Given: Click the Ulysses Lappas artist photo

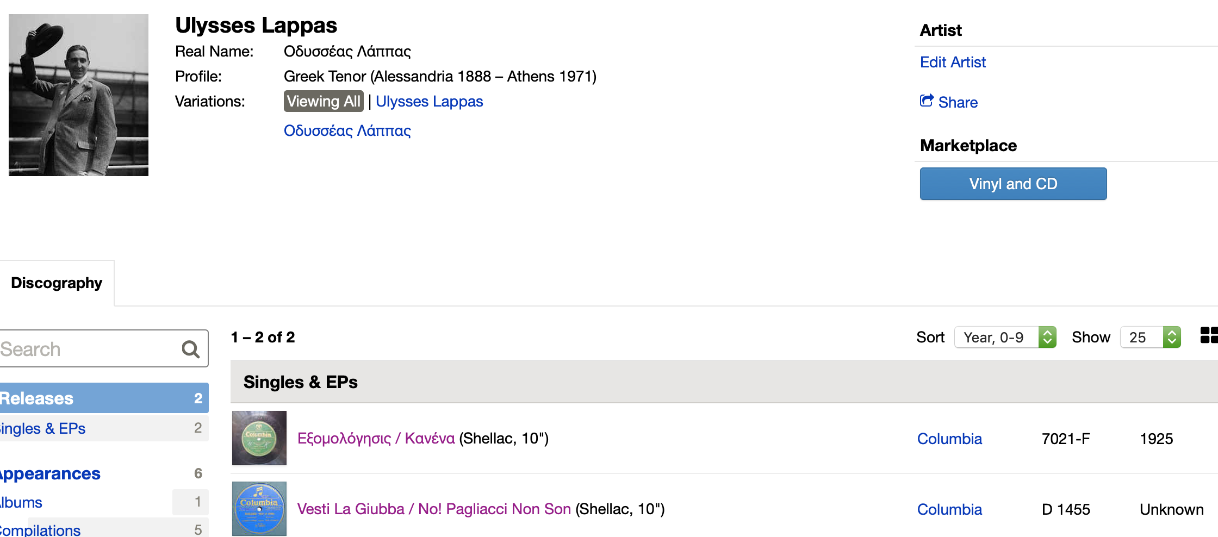Looking at the screenshot, I should coord(78,95).
